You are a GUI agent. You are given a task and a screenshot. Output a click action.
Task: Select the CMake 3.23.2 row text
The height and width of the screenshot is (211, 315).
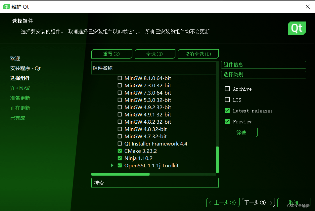pos(141,151)
